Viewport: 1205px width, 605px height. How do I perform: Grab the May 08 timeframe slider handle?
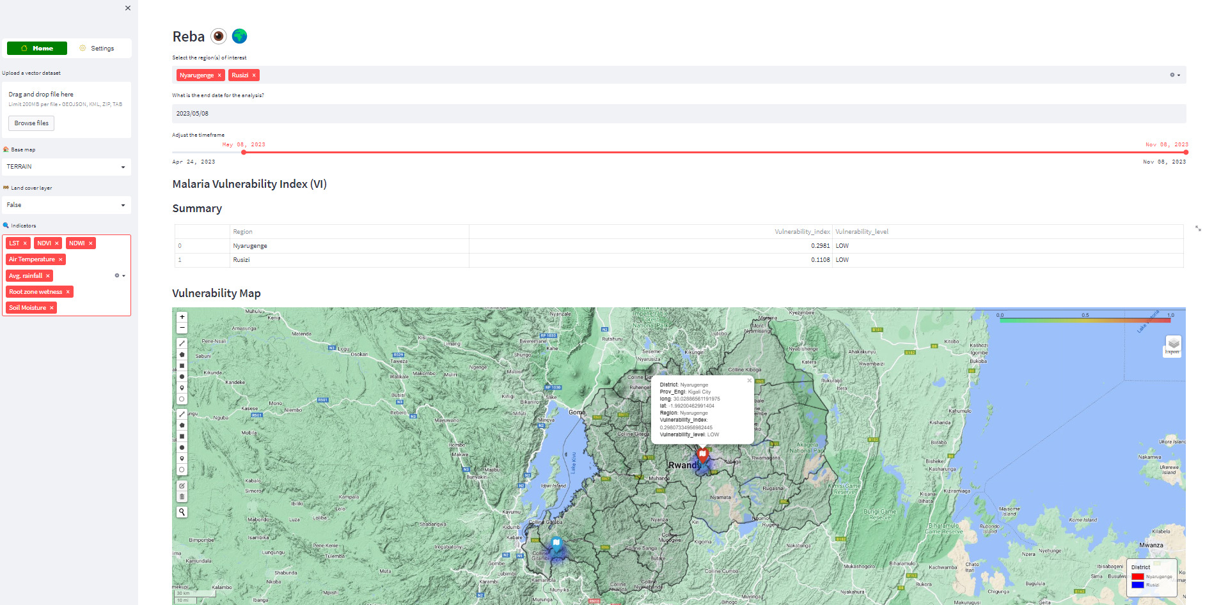tap(244, 152)
